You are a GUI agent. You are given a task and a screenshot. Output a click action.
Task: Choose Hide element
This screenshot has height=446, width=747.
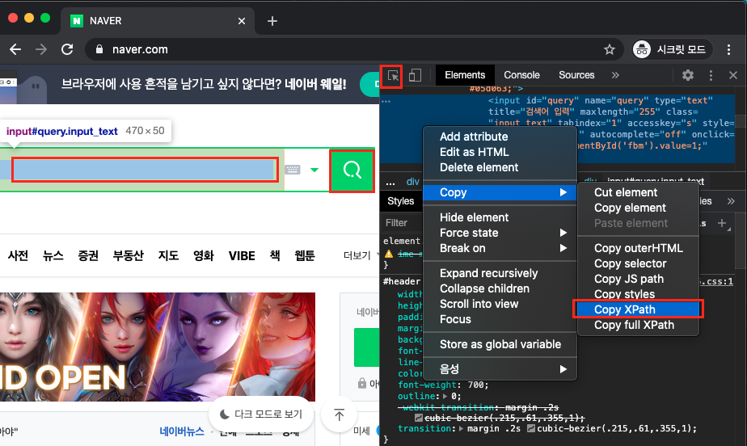500,217
